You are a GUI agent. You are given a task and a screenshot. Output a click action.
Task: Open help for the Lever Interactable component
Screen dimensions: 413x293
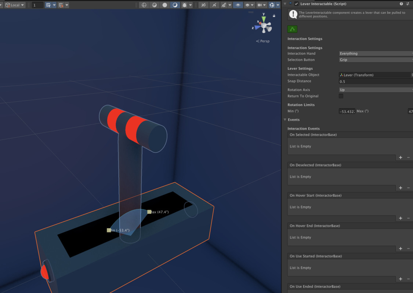click(x=401, y=4)
